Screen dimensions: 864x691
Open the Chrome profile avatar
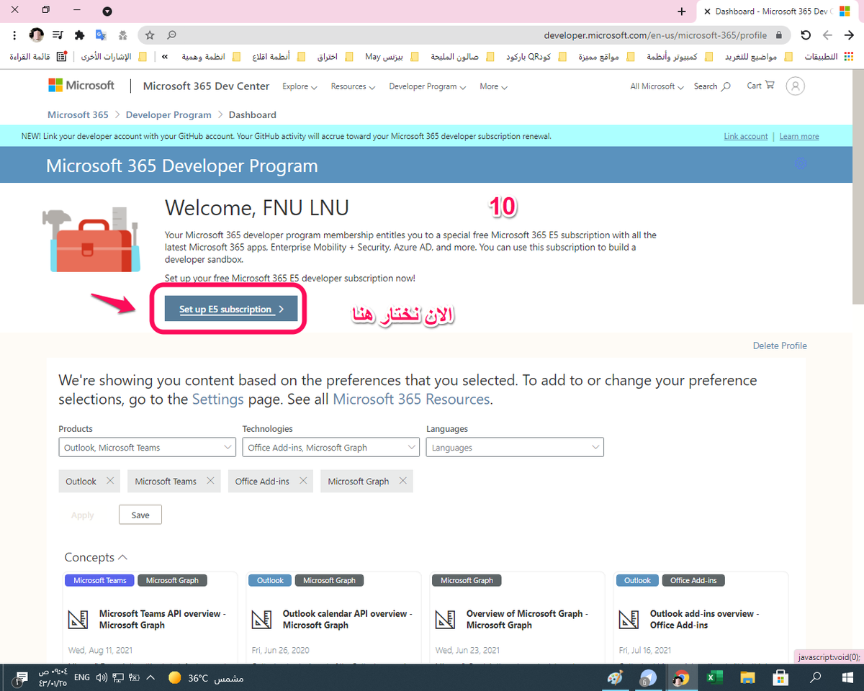[36, 35]
